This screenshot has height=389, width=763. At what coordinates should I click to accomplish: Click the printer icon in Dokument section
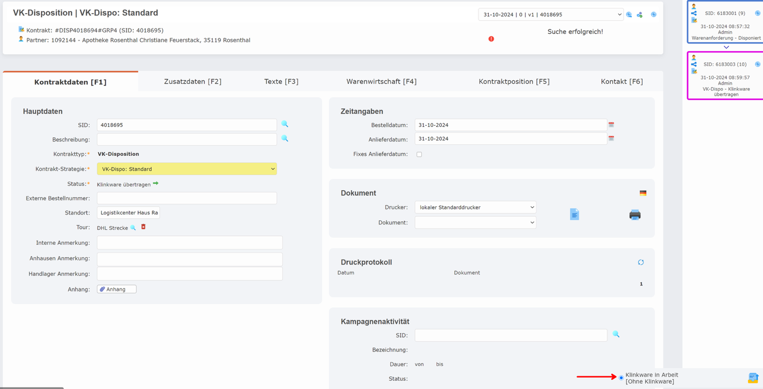635,215
